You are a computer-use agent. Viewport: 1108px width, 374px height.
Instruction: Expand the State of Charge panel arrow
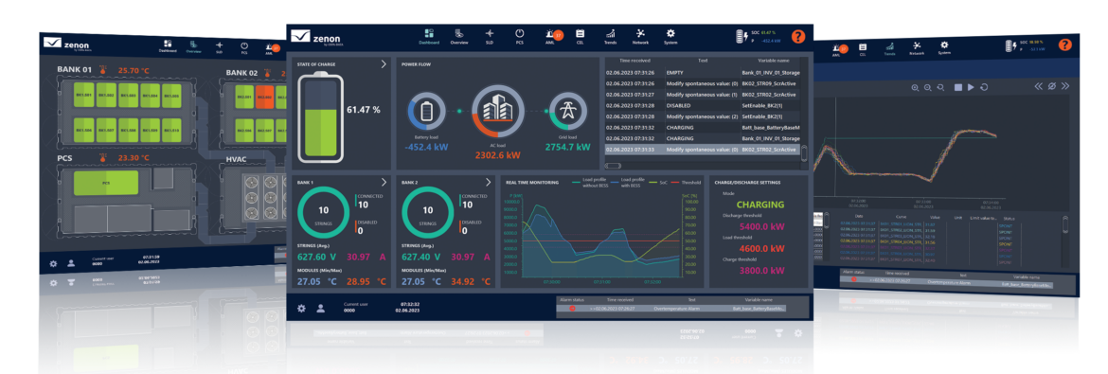click(384, 64)
